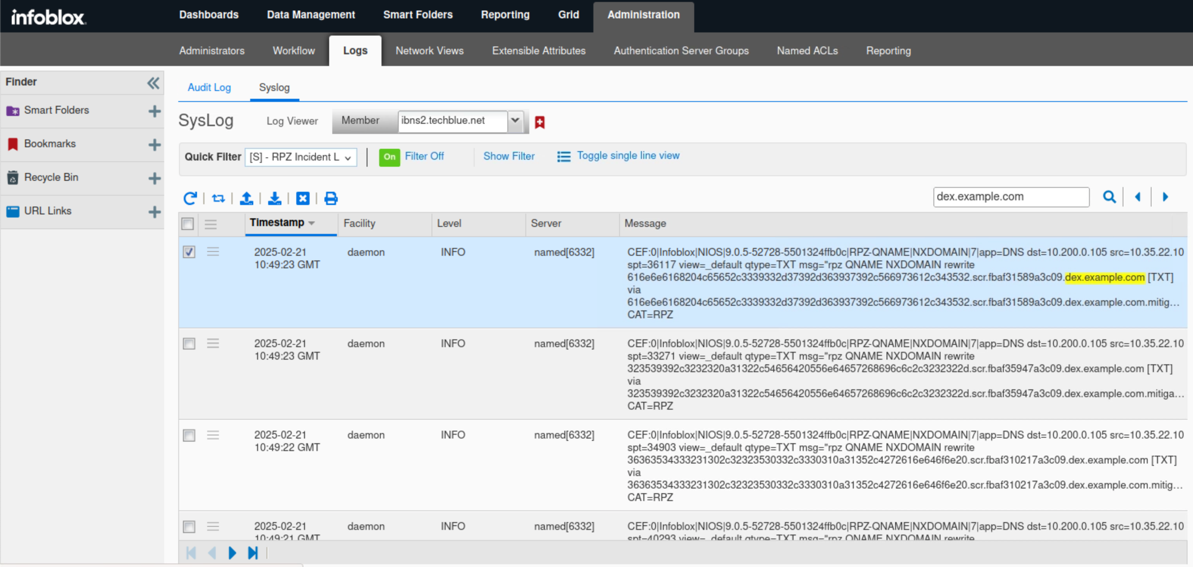This screenshot has height=567, width=1193.
Task: Click the refresh icon in log toolbar
Action: point(190,198)
